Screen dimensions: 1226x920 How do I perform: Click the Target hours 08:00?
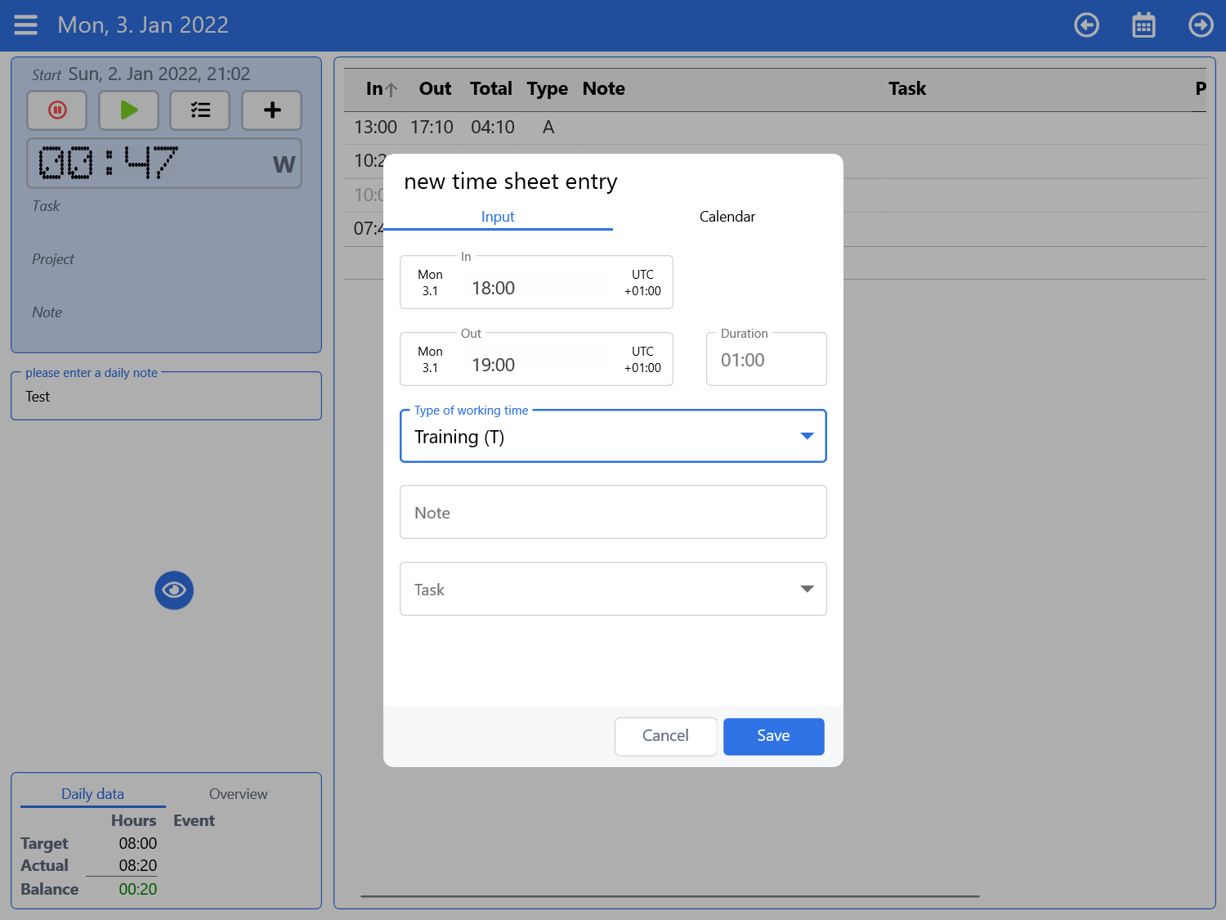point(138,843)
